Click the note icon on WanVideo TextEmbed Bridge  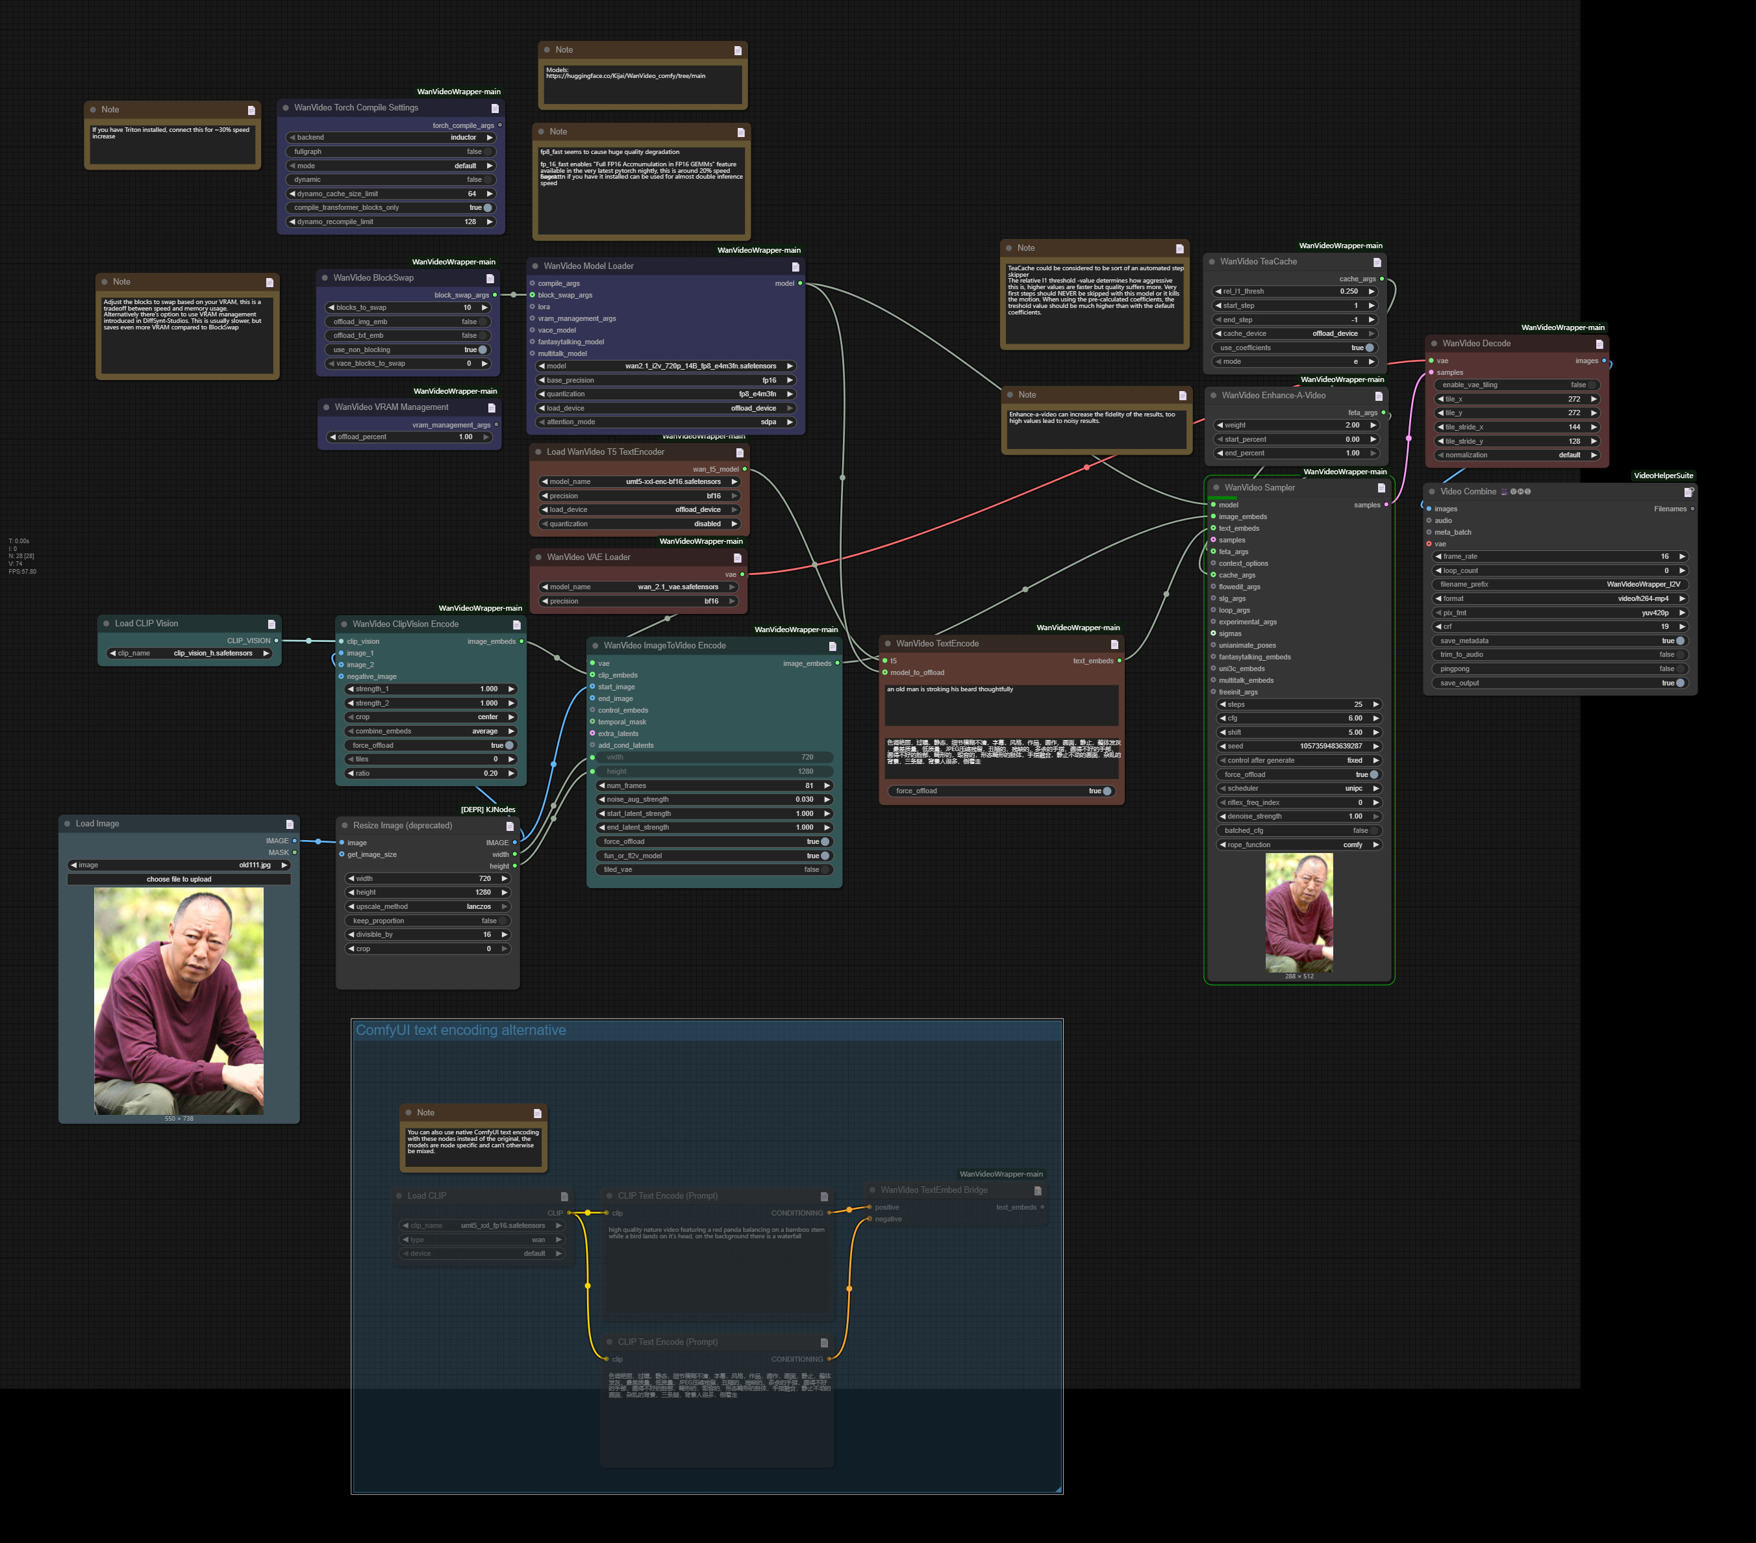(1038, 1191)
